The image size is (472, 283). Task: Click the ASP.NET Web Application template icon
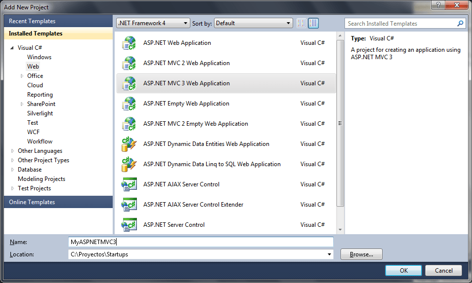(129, 43)
